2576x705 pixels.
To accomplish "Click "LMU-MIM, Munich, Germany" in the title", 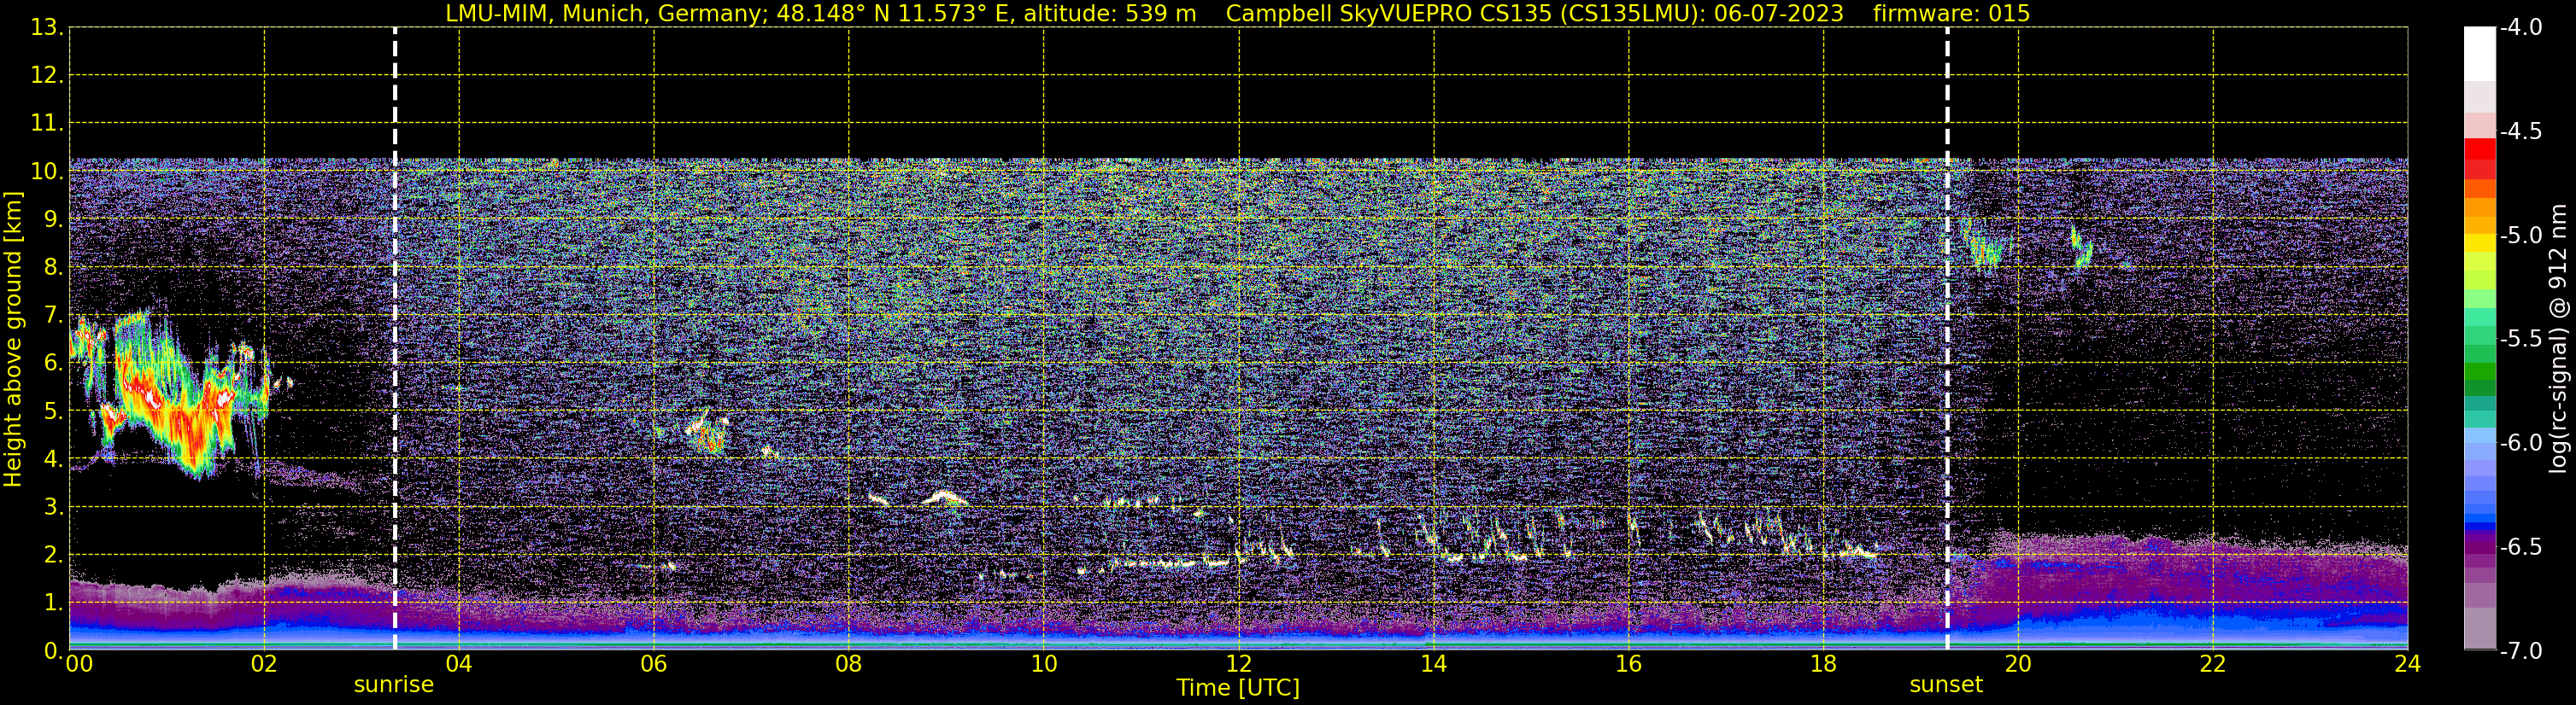I will (x=606, y=13).
